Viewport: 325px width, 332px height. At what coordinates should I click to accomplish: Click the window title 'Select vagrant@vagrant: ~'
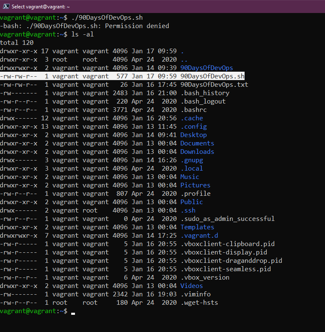[41, 7]
